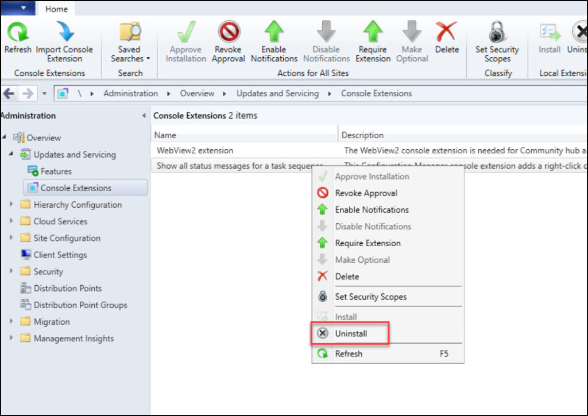This screenshot has width=588, height=416.
Task: Go forward with the navigation forward arrow
Action: click(28, 94)
